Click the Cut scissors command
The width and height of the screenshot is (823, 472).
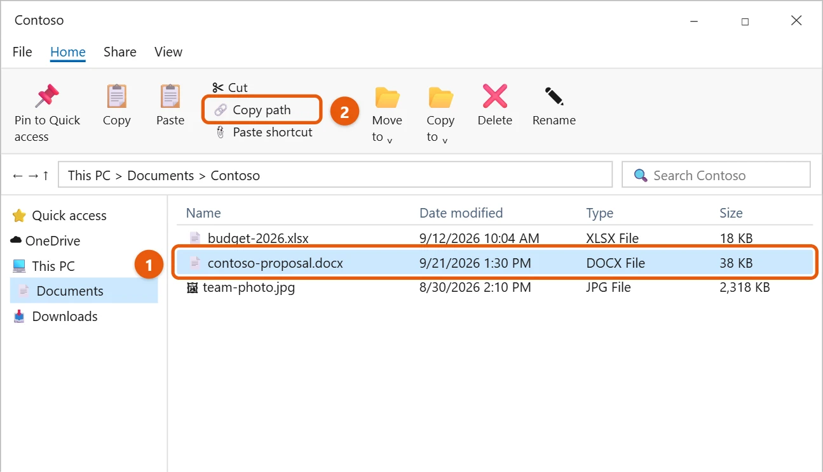click(x=230, y=88)
